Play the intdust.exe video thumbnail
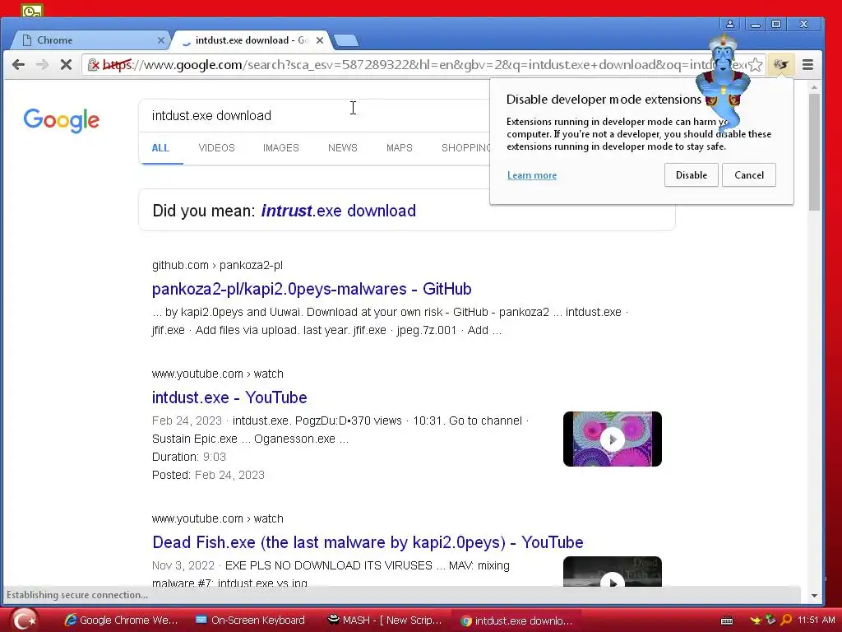The width and height of the screenshot is (842, 632). pyautogui.click(x=612, y=439)
